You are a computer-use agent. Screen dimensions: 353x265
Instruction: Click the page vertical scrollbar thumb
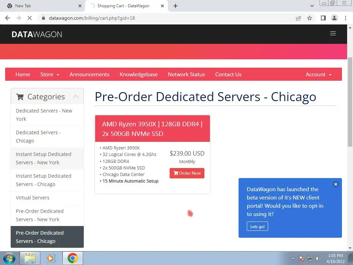coord(350,102)
